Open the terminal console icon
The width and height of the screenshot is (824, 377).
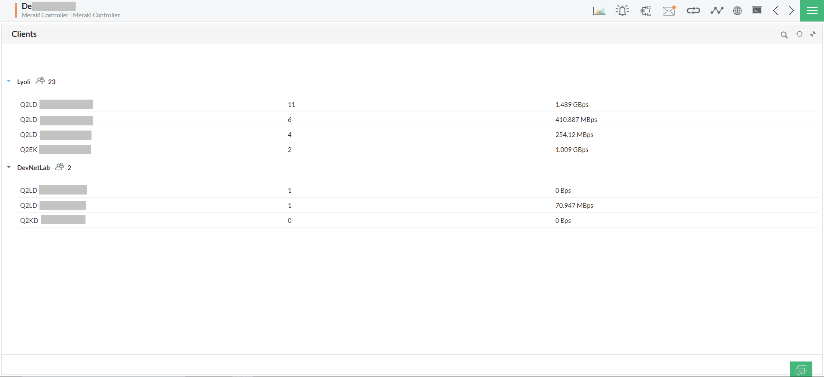click(757, 11)
